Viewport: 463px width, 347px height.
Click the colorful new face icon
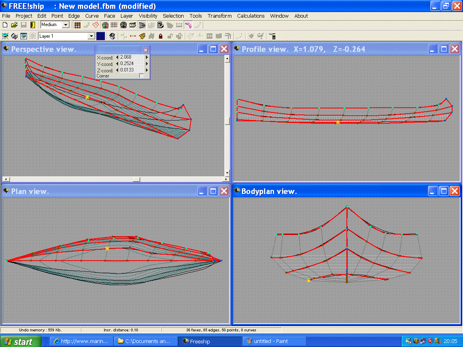coord(142,36)
